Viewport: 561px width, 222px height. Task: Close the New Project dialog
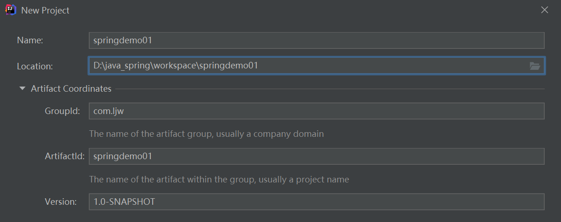tap(544, 10)
